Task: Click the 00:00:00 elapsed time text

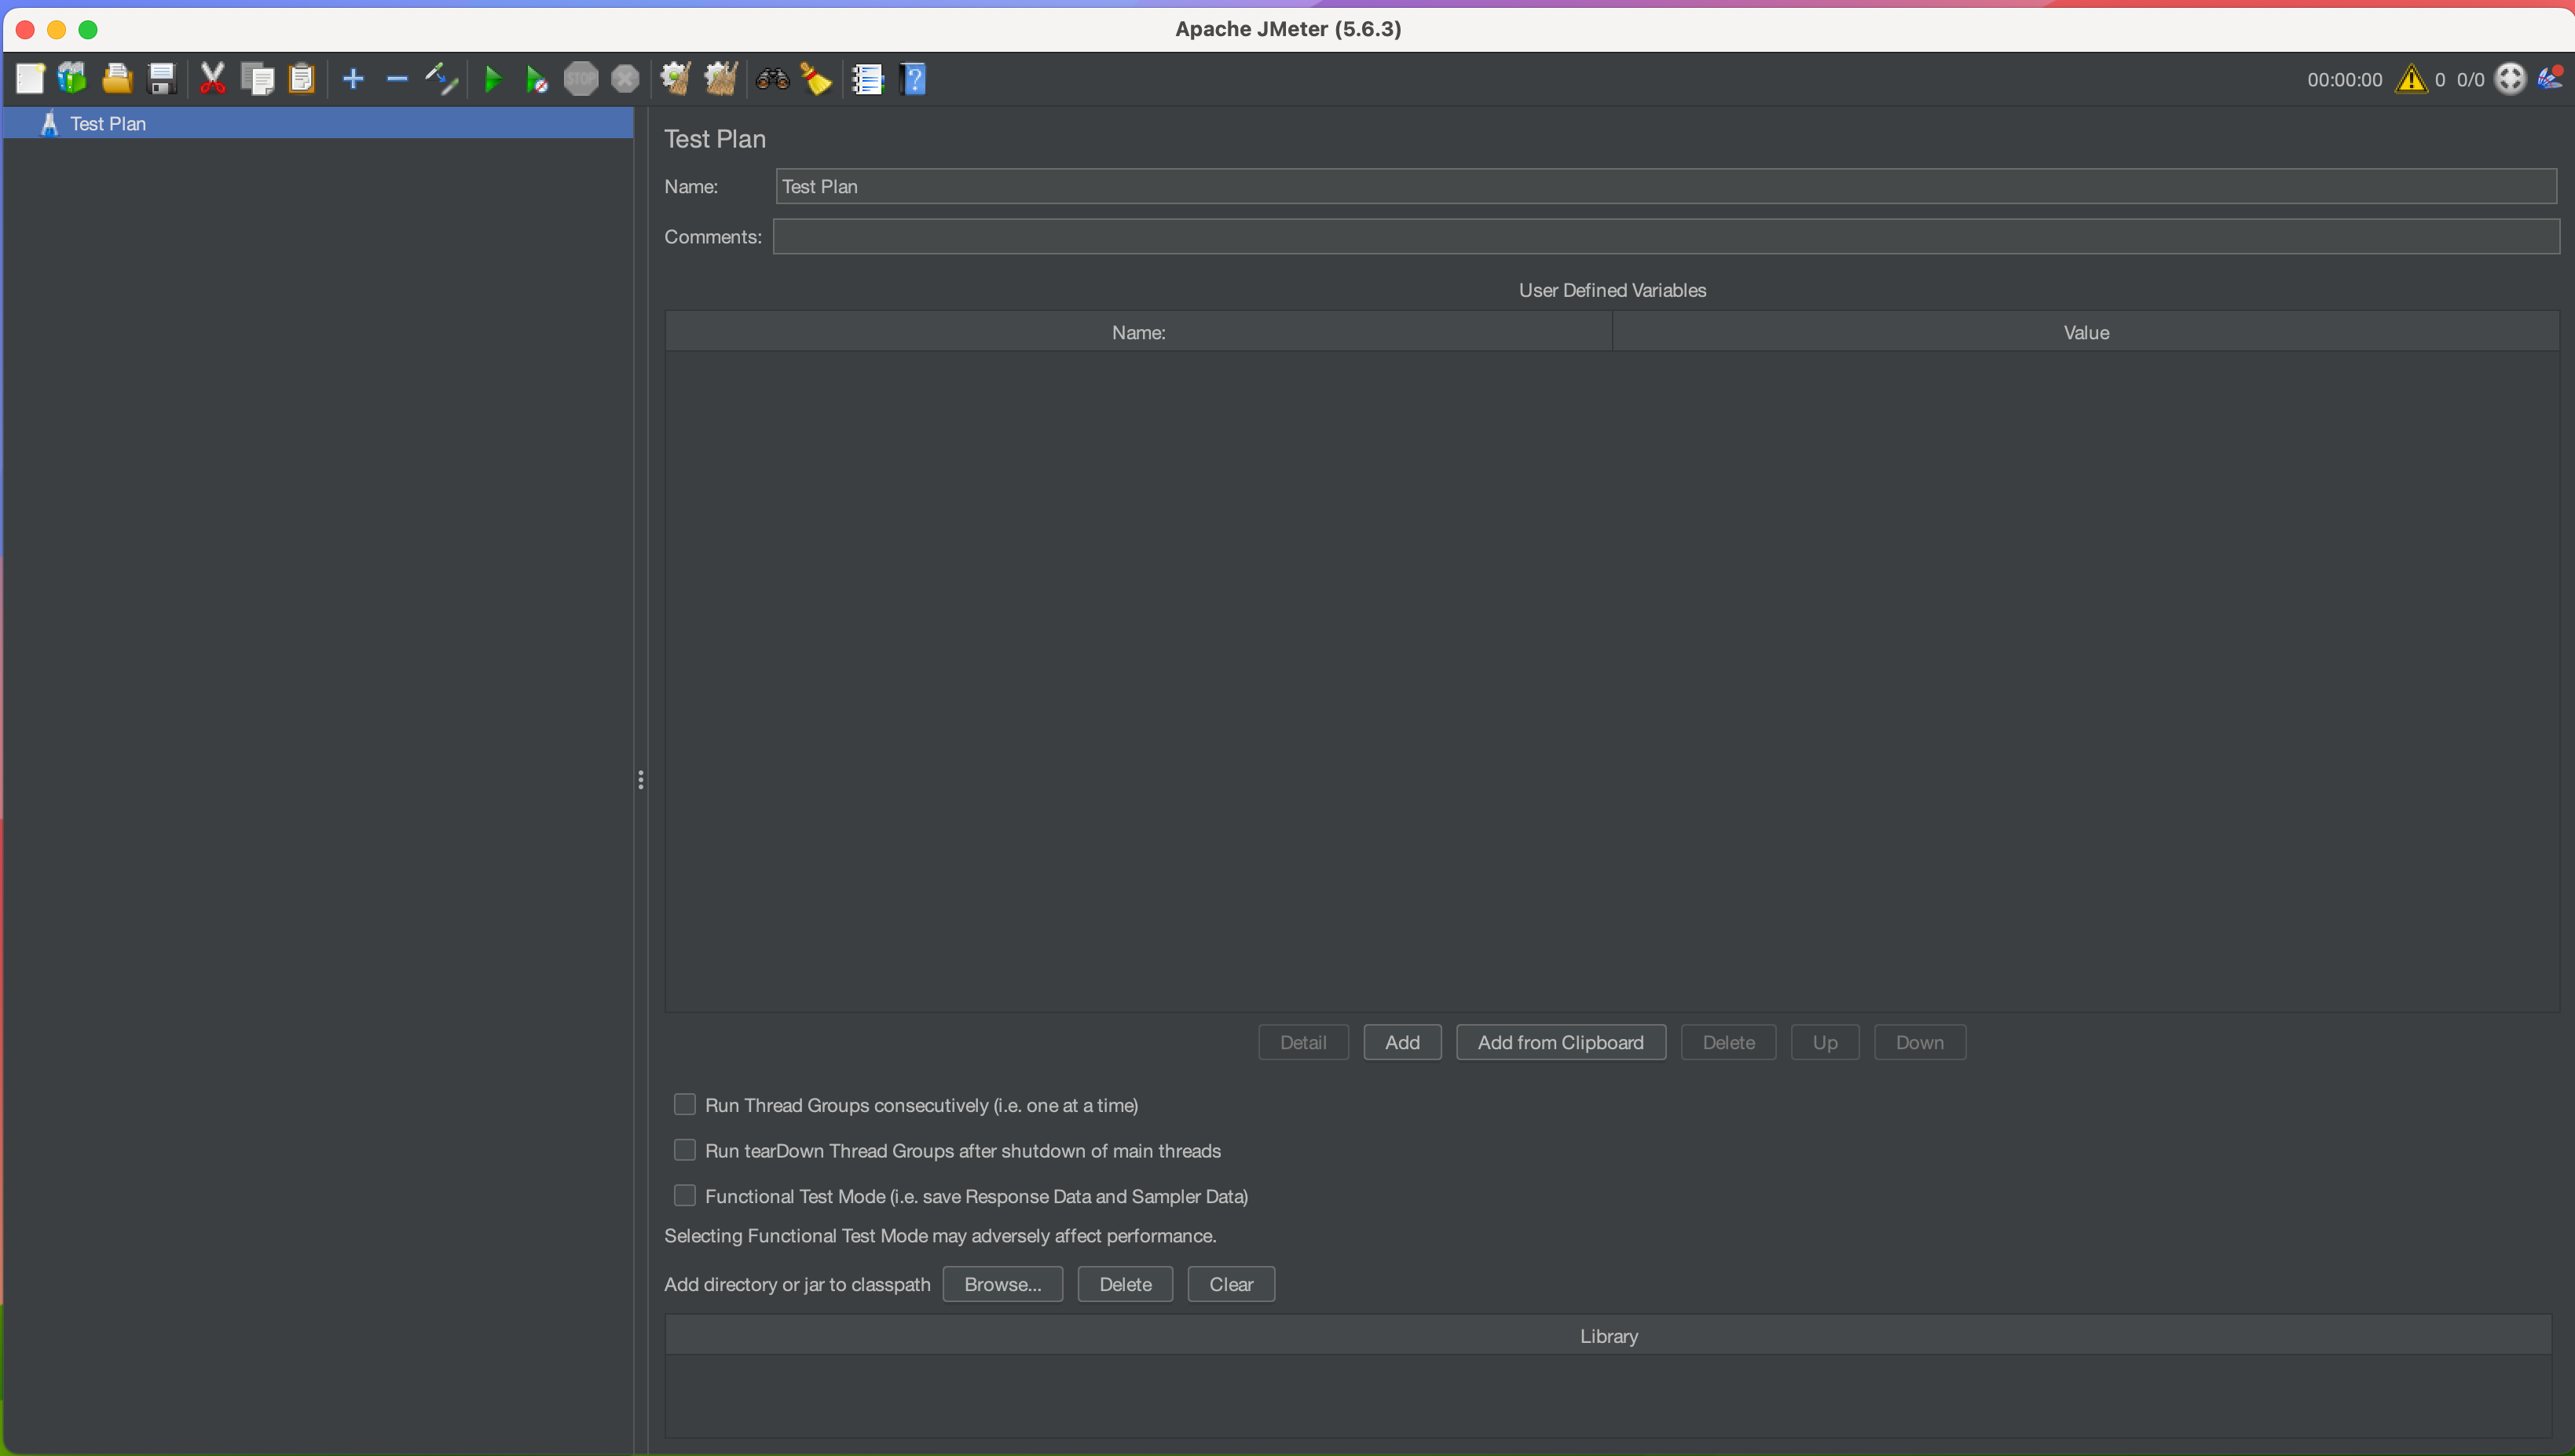Action: [x=2345, y=80]
